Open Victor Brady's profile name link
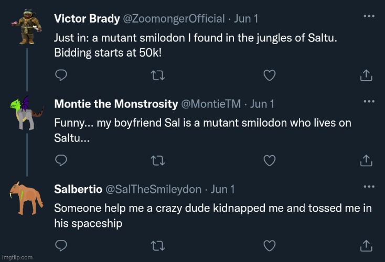Viewport: 385px width, 262px height. point(86,19)
